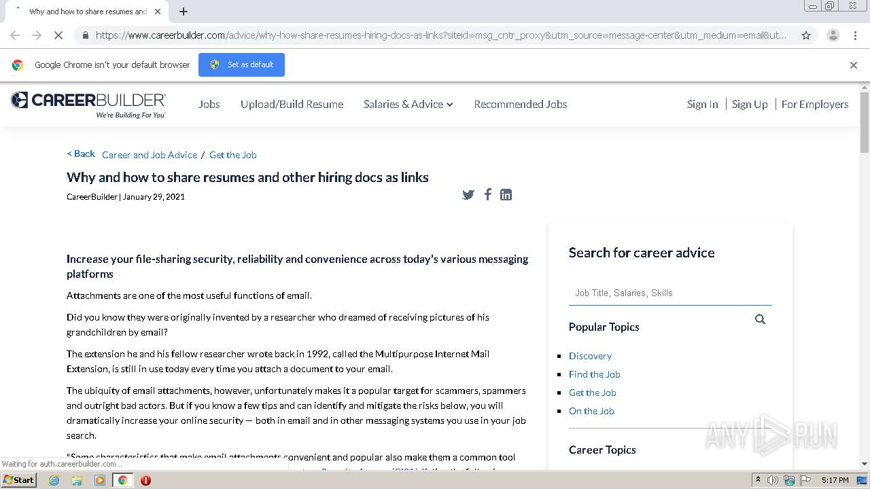Open media player from taskbar

click(x=100, y=480)
